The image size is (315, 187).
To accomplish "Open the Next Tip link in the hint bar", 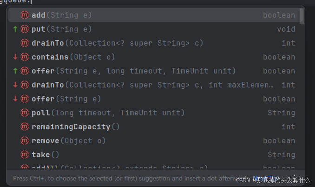I will 264,178.
